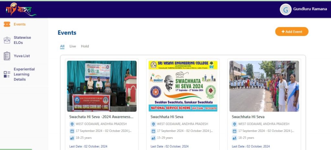This screenshot has height=150, width=331.
Task: Click the Experiential Learning Details icon
Action: point(7,74)
